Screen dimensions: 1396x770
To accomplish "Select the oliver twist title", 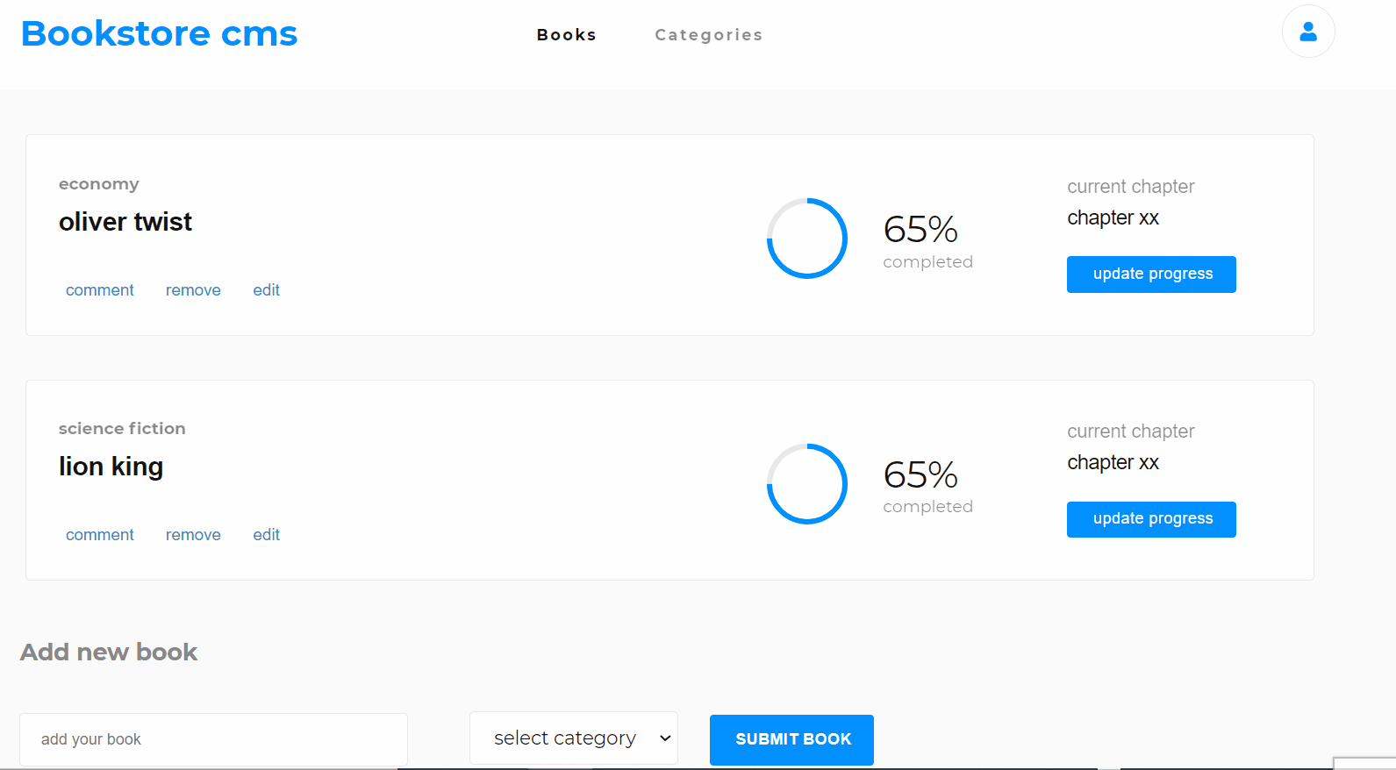I will pyautogui.click(x=125, y=222).
